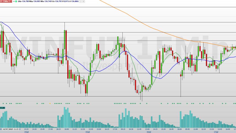Click the Fch closing value 136.795
The width and height of the screenshot is (236, 133).
(58, 1)
